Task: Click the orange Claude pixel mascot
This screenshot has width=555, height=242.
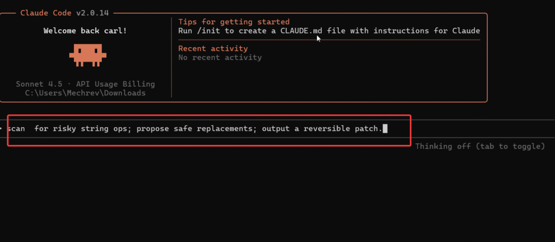Action: pyautogui.click(x=87, y=54)
